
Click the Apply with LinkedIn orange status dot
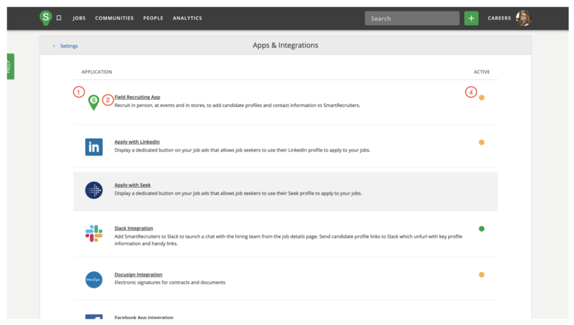[x=482, y=143]
